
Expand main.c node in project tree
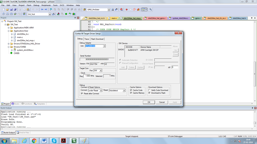coord(12,37)
